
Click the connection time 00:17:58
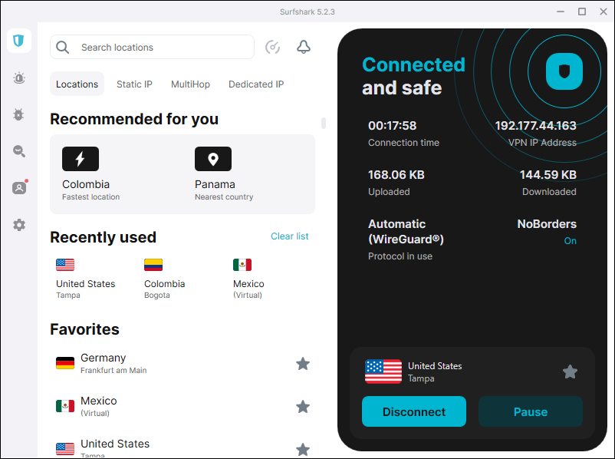point(392,126)
